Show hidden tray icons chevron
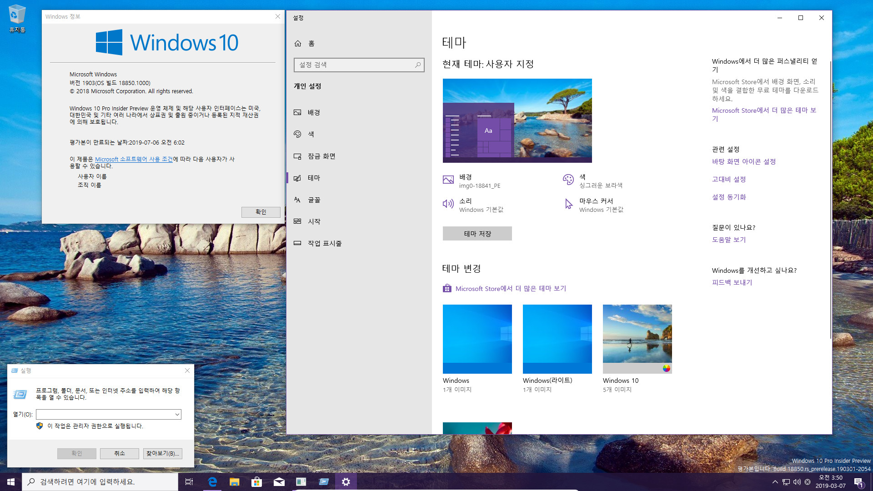 (x=775, y=482)
